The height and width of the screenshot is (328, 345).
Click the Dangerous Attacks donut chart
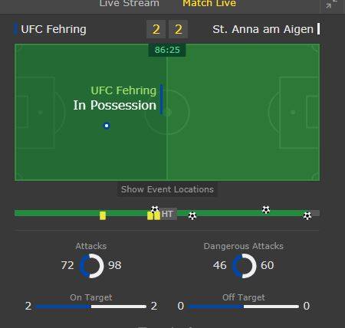(244, 266)
